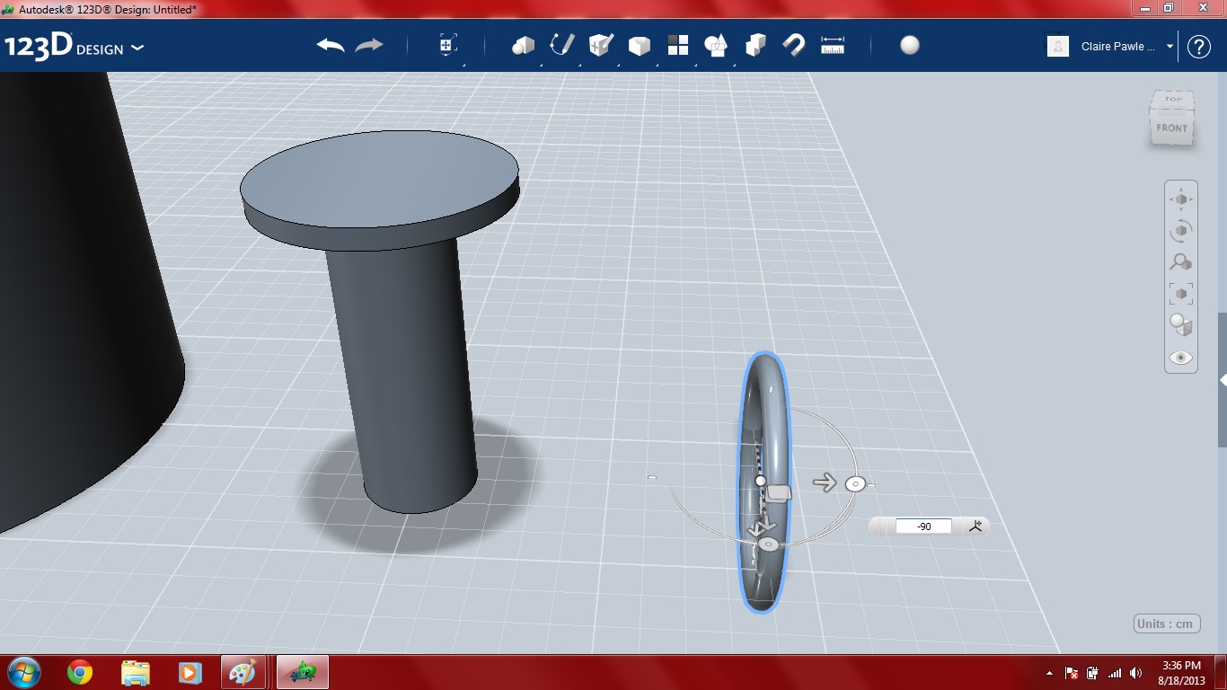This screenshot has width=1227, height=690.
Task: Select the Measure ruler tool
Action: coord(833,45)
